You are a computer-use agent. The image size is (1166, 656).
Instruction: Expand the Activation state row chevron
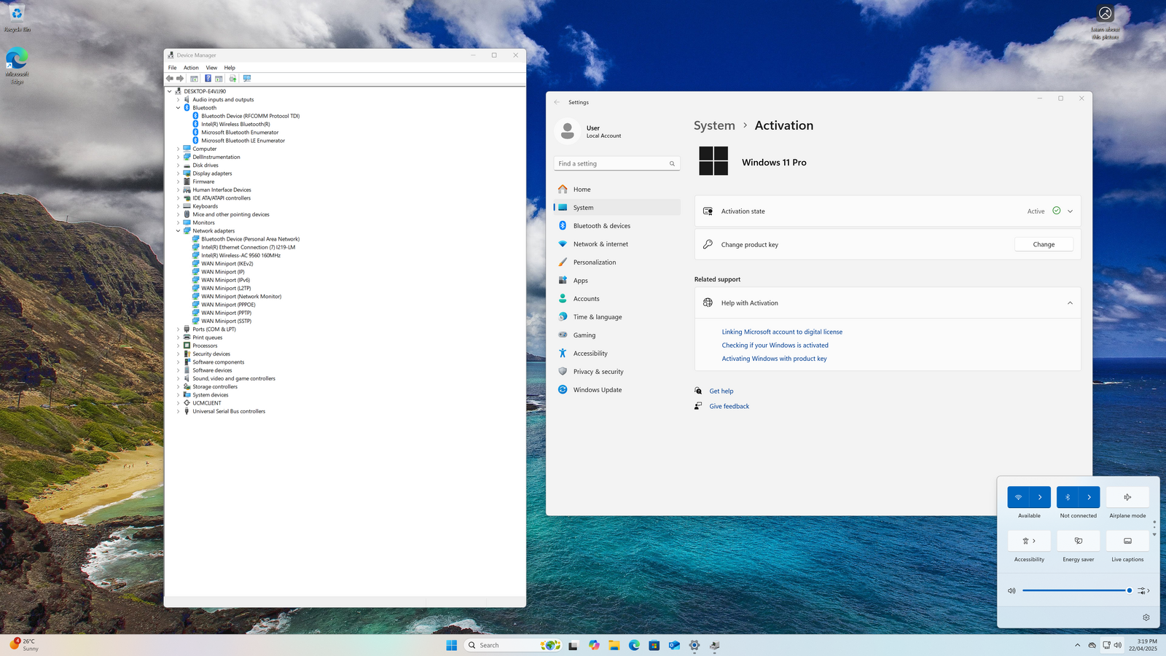(x=1070, y=211)
